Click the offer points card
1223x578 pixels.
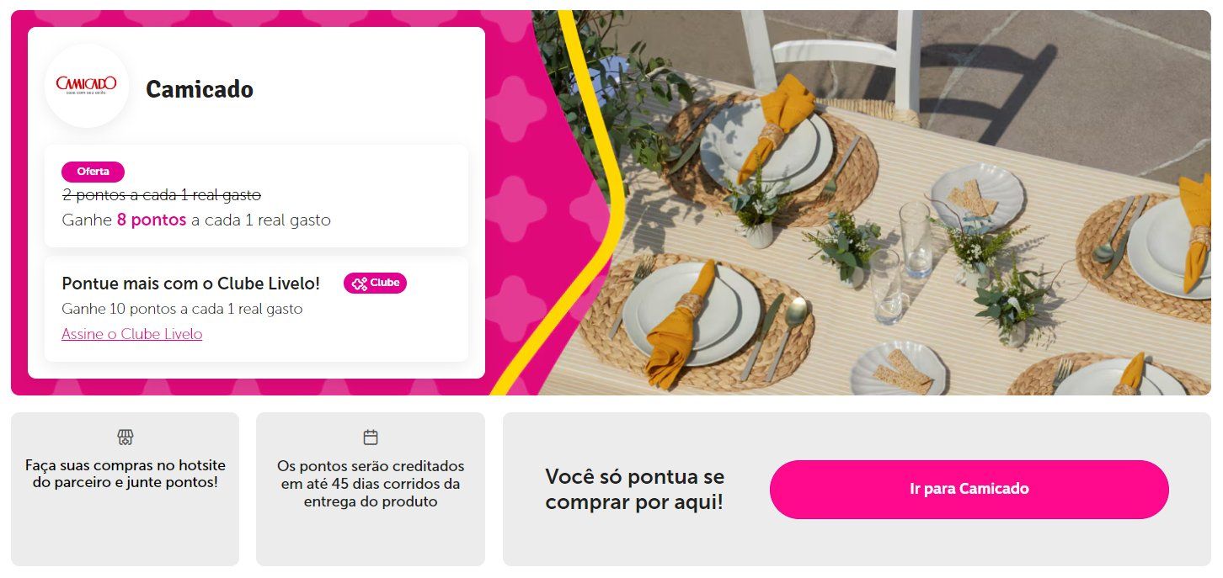pyautogui.click(x=256, y=196)
